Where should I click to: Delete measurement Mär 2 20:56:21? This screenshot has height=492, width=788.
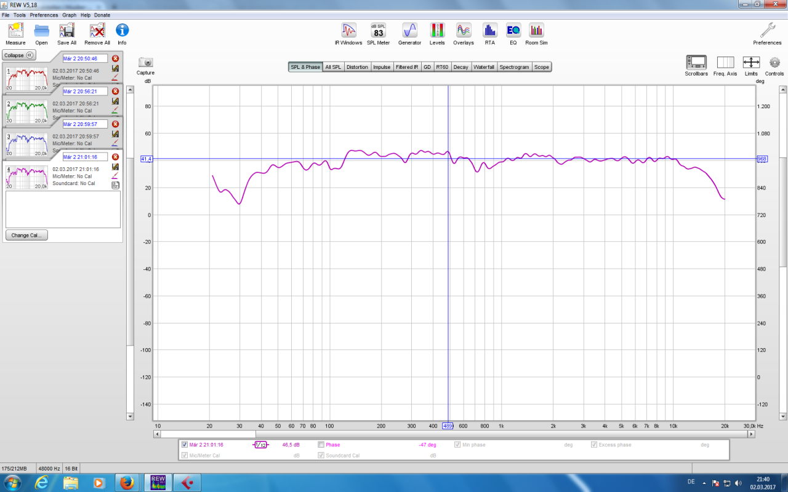tap(115, 91)
